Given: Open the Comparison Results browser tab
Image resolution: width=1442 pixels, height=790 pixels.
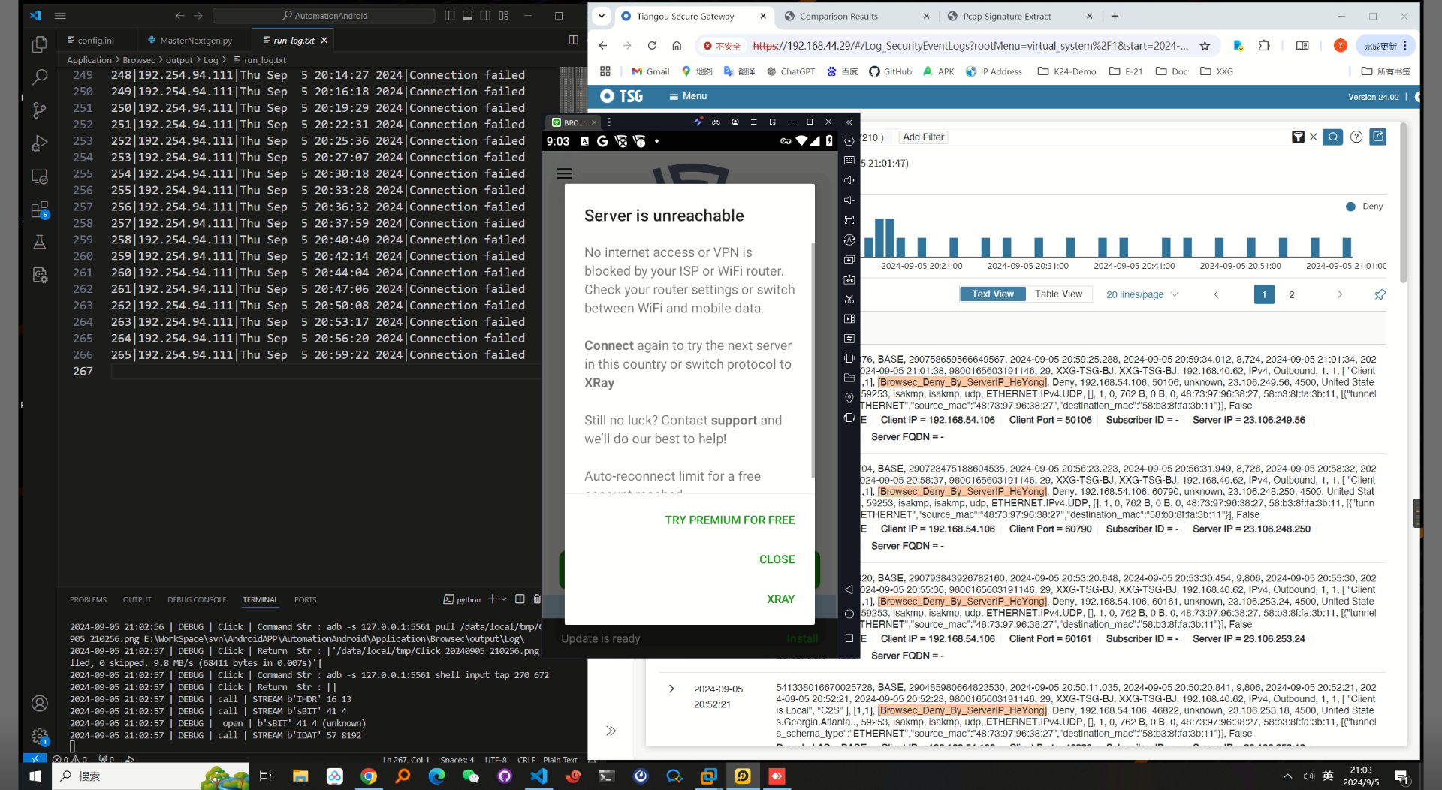Looking at the screenshot, I should 838,16.
